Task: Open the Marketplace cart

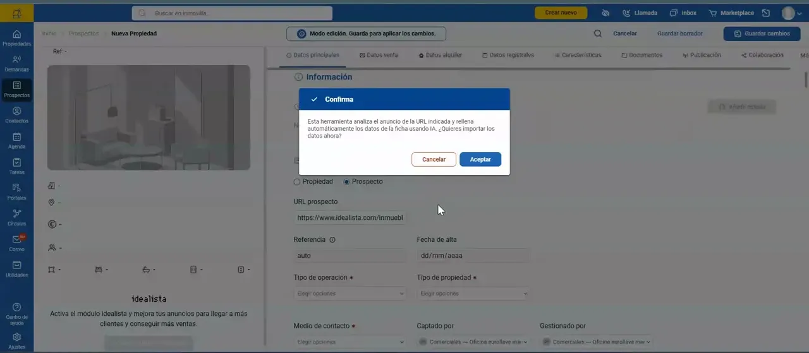Action: click(x=731, y=13)
